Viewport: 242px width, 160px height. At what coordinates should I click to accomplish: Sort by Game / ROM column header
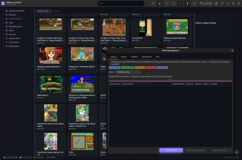[x=146, y=84]
